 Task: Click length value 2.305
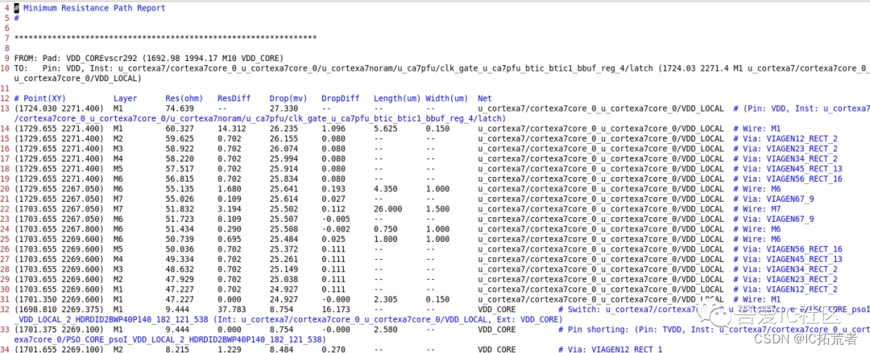click(386, 298)
